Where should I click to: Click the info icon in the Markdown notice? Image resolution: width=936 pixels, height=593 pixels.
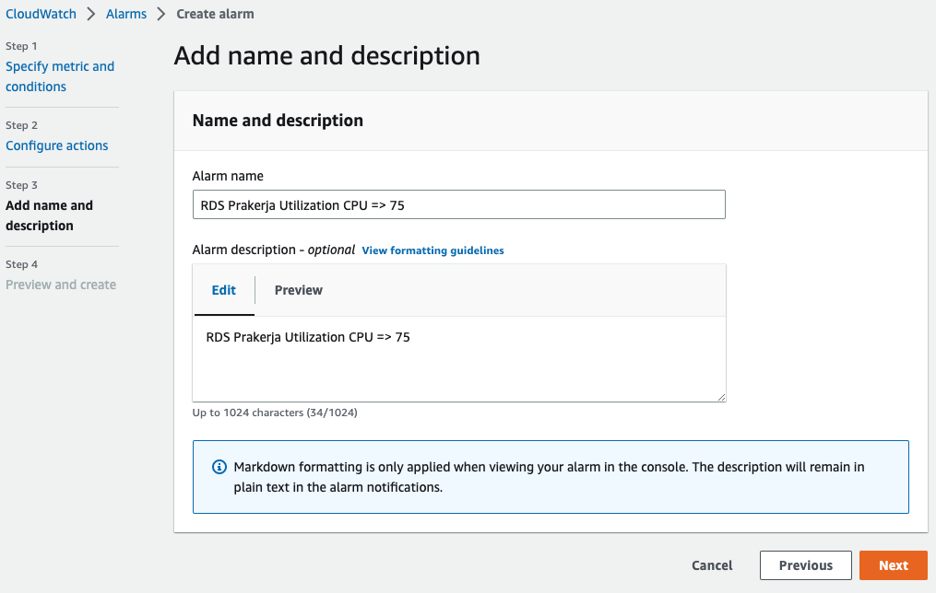219,467
